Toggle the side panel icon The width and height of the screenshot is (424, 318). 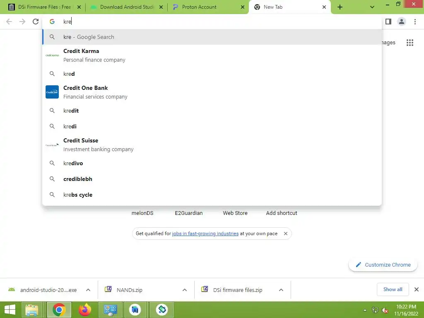[x=388, y=22]
